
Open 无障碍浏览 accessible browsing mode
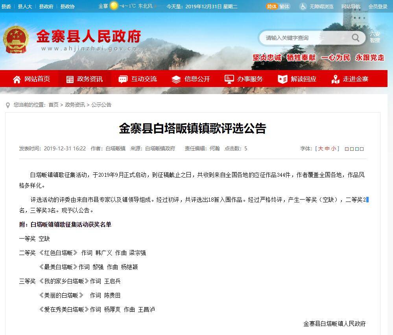(321, 7)
